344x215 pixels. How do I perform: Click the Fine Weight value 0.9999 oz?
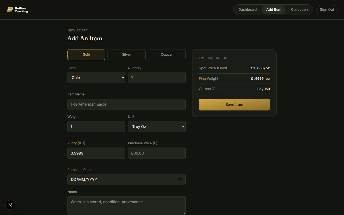pyautogui.click(x=260, y=79)
